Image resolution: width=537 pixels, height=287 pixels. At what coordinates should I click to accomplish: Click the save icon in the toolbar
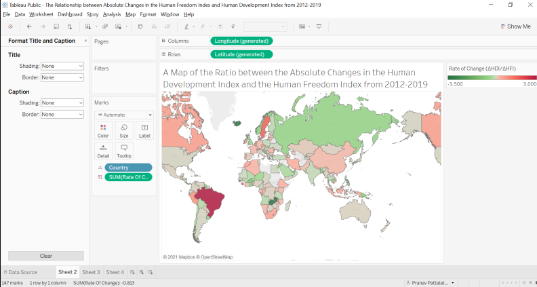coord(56,26)
